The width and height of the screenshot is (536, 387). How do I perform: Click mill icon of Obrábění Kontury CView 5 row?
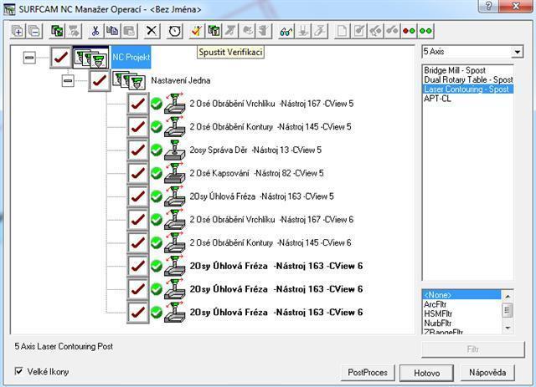175,126
